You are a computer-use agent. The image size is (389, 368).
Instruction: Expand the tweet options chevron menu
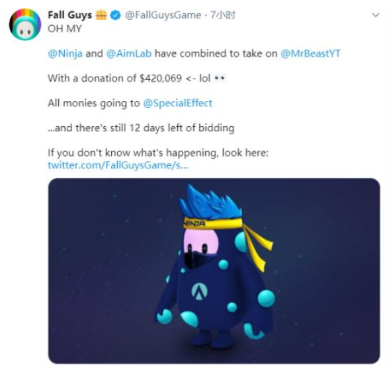[376, 15]
